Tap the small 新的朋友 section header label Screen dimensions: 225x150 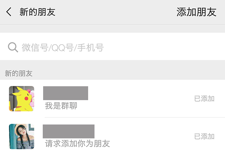click(18, 73)
